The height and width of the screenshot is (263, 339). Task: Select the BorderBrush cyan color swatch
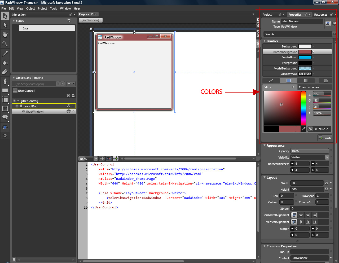[x=305, y=57]
